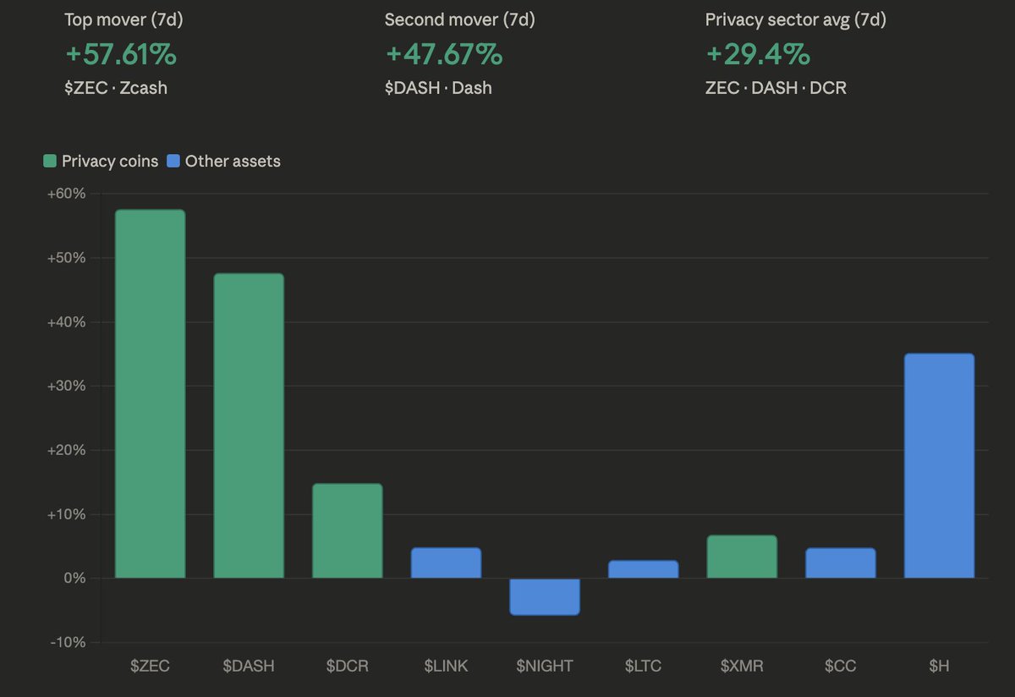Click the blue $CC bar
Viewport: 1015px width, 697px height.
point(840,563)
